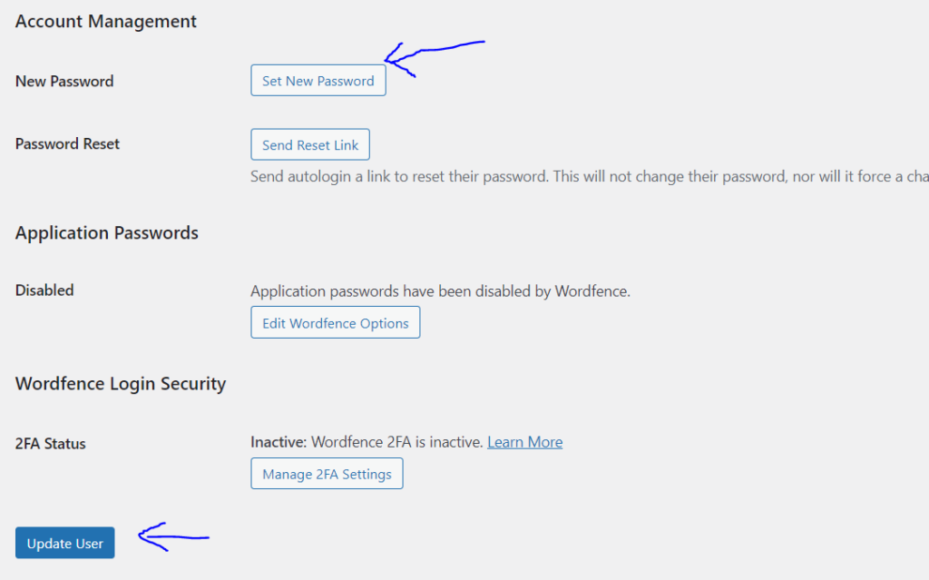This screenshot has height=580, width=929.
Task: Open Edit Wordfence Options
Action: pos(336,322)
